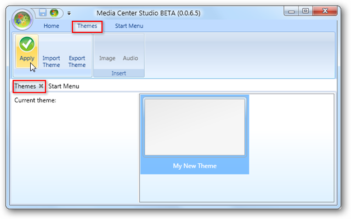Screen dimensions: 351x219
Task: Expand the quick access toolbar dropdown arrow
Action: (x=69, y=13)
